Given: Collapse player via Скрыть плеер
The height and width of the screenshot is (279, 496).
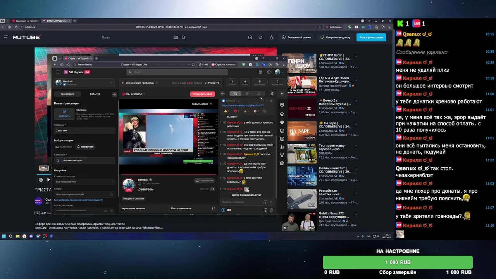Looking at the screenshot, I should pos(202,104).
